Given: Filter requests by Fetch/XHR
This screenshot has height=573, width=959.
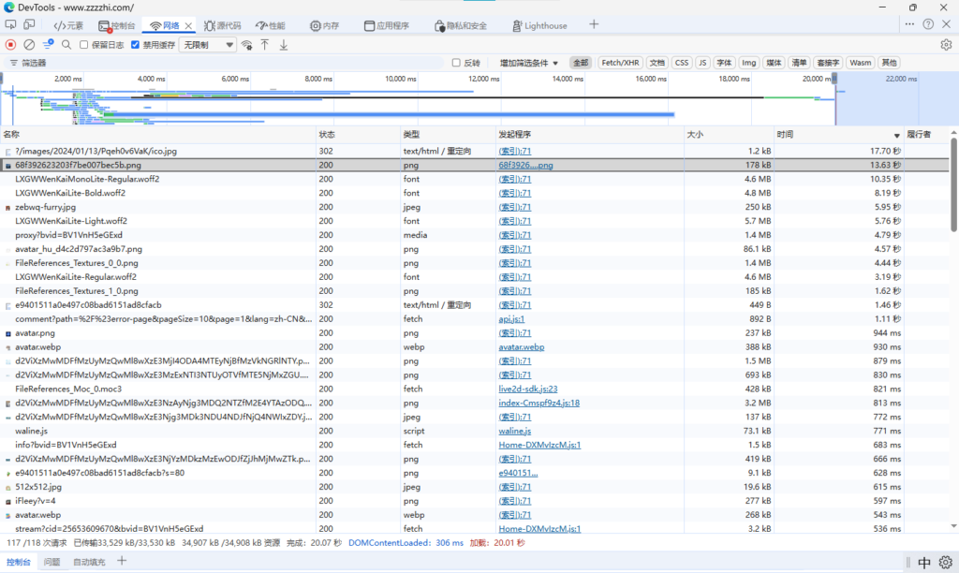Looking at the screenshot, I should [620, 63].
